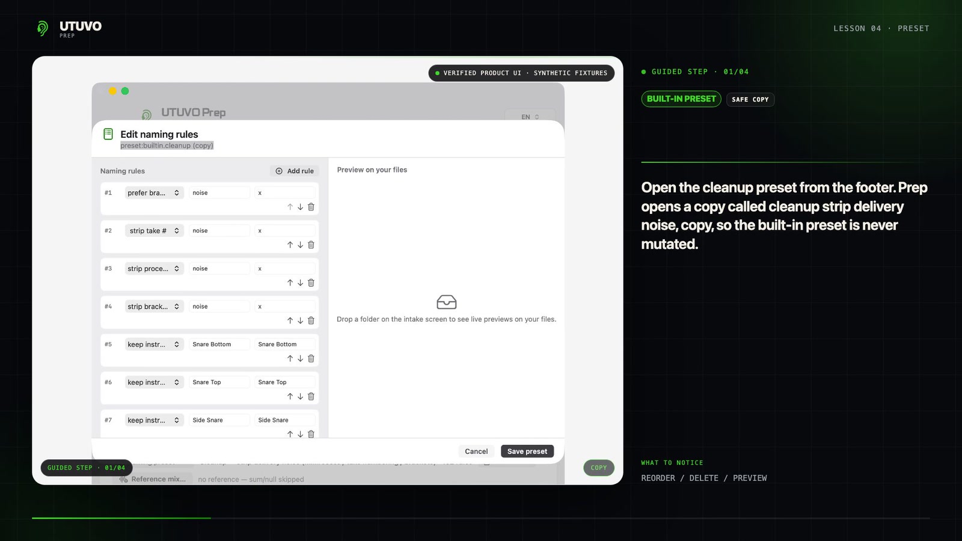Open the strip take # rule type dropdown
962x541 pixels.
point(154,231)
